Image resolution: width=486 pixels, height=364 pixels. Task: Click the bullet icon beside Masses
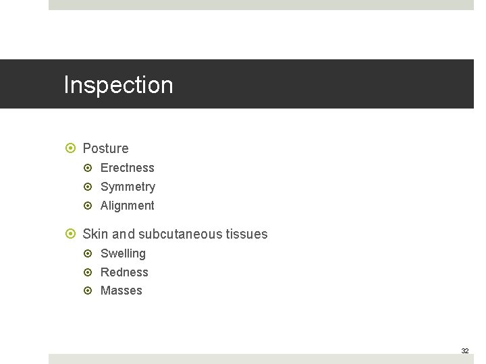(88, 291)
